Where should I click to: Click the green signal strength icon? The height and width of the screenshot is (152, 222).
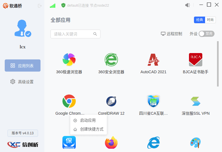click(52, 6)
